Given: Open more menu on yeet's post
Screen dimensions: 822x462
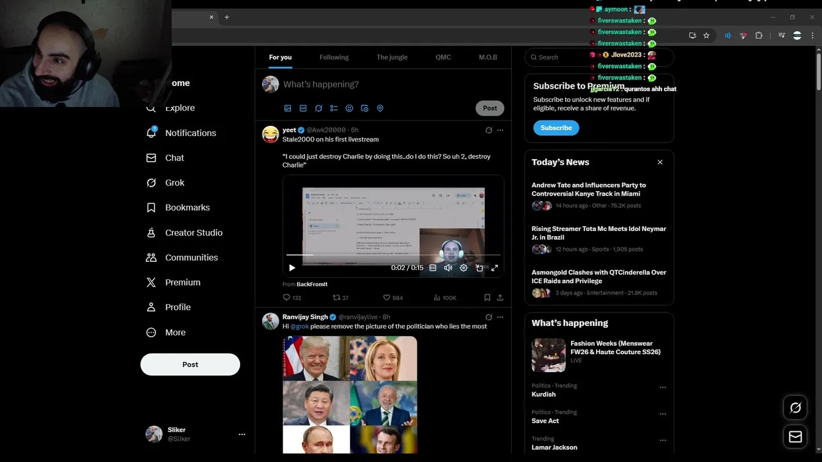Looking at the screenshot, I should click(x=500, y=130).
